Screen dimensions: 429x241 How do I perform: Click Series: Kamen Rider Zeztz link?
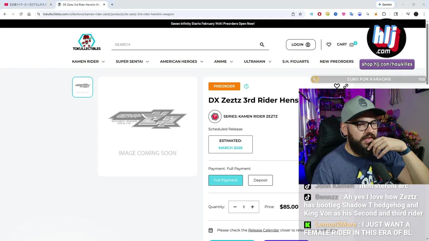pos(250,116)
